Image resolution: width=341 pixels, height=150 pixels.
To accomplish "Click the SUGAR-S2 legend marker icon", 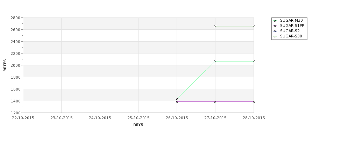I will point(275,31).
